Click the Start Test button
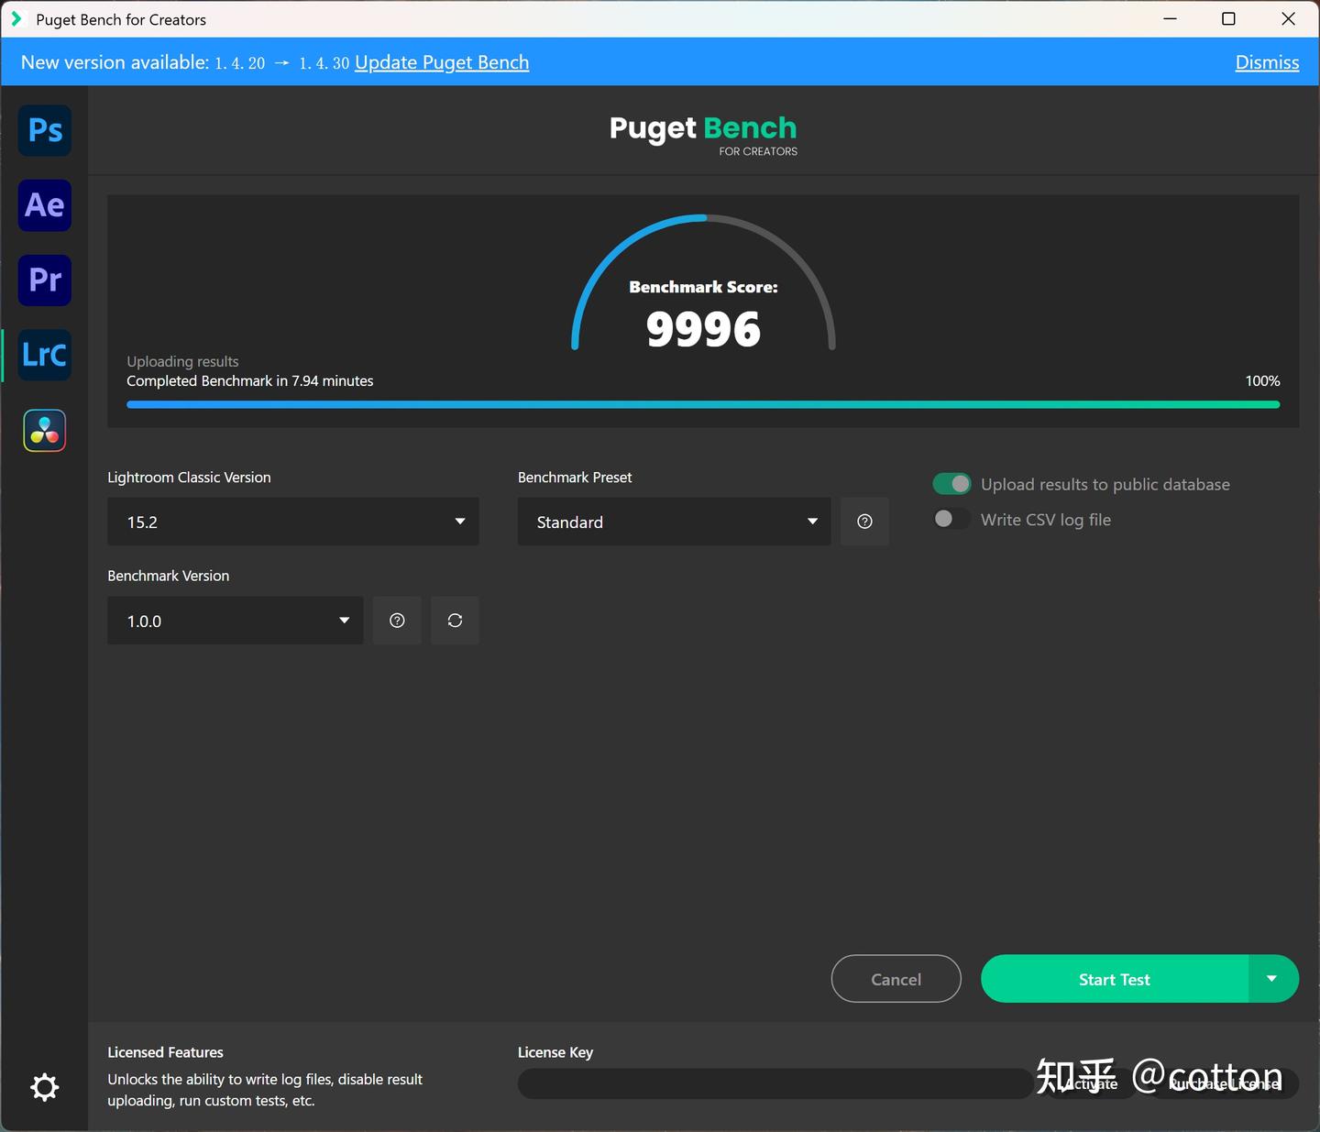This screenshot has width=1320, height=1132. 1115,979
